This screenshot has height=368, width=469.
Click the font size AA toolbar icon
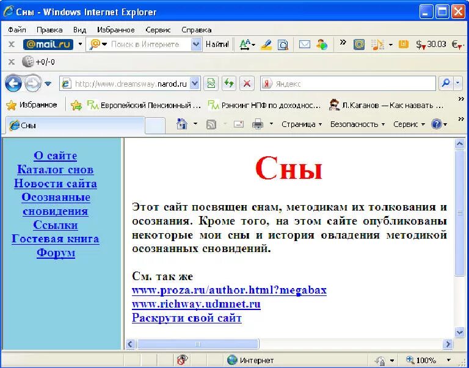[x=245, y=45]
